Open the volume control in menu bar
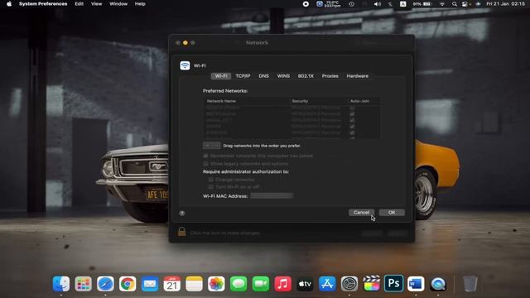The image size is (530, 298). coord(378,4)
